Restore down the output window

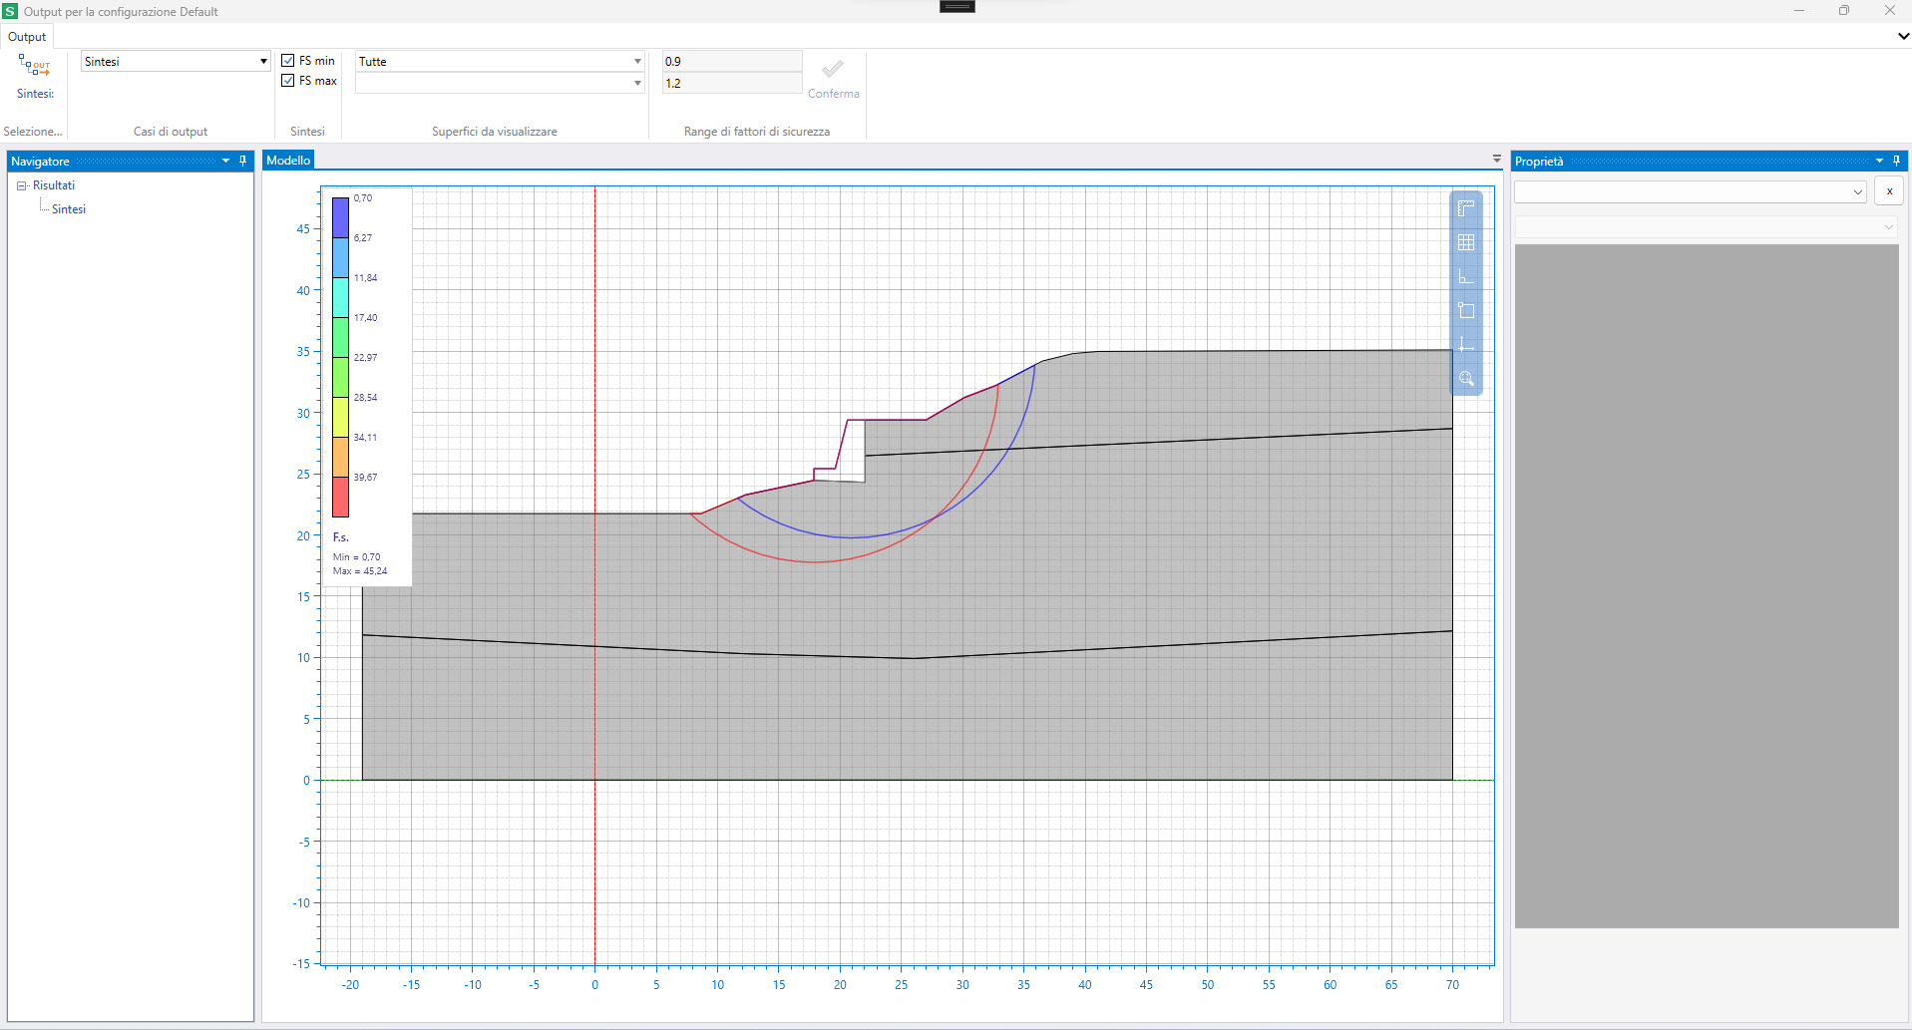1844,11
